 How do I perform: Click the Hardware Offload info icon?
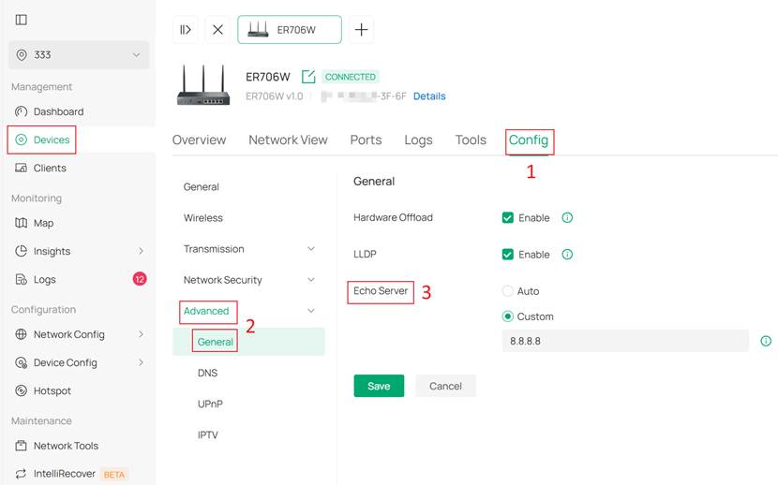(567, 217)
